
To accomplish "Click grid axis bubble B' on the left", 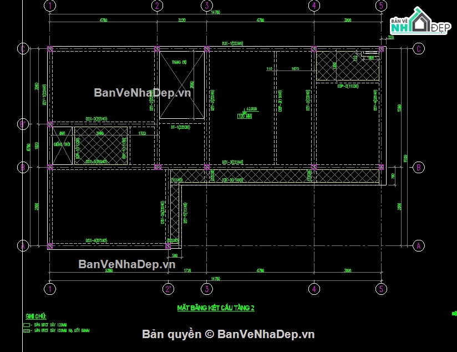I will 23,124.
